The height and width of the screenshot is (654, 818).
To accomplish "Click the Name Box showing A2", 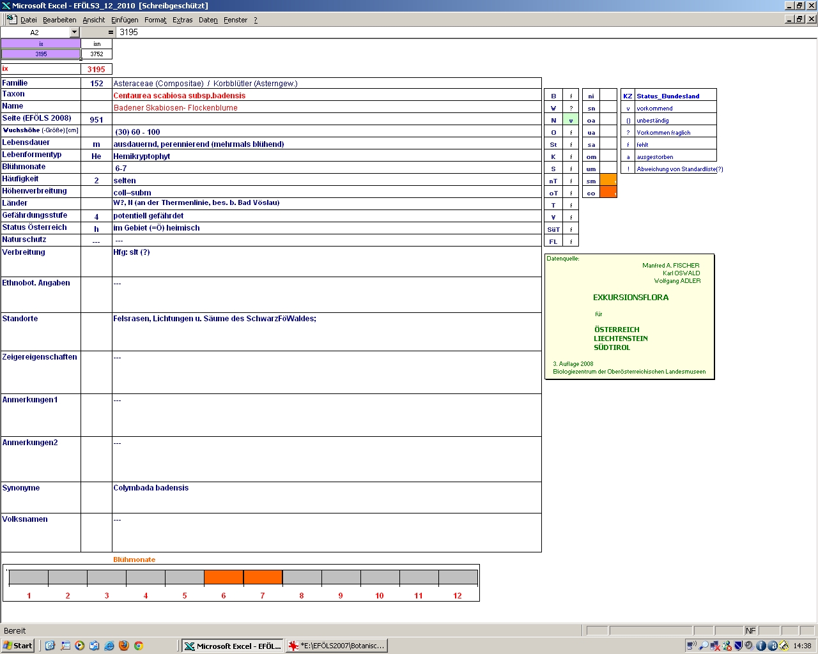I will [x=35, y=32].
